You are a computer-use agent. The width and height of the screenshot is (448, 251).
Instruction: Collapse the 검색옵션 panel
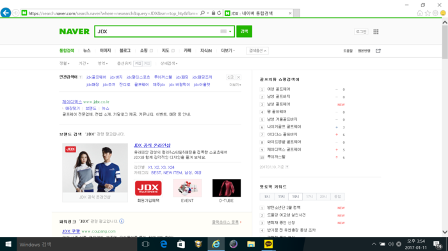[x=257, y=50]
